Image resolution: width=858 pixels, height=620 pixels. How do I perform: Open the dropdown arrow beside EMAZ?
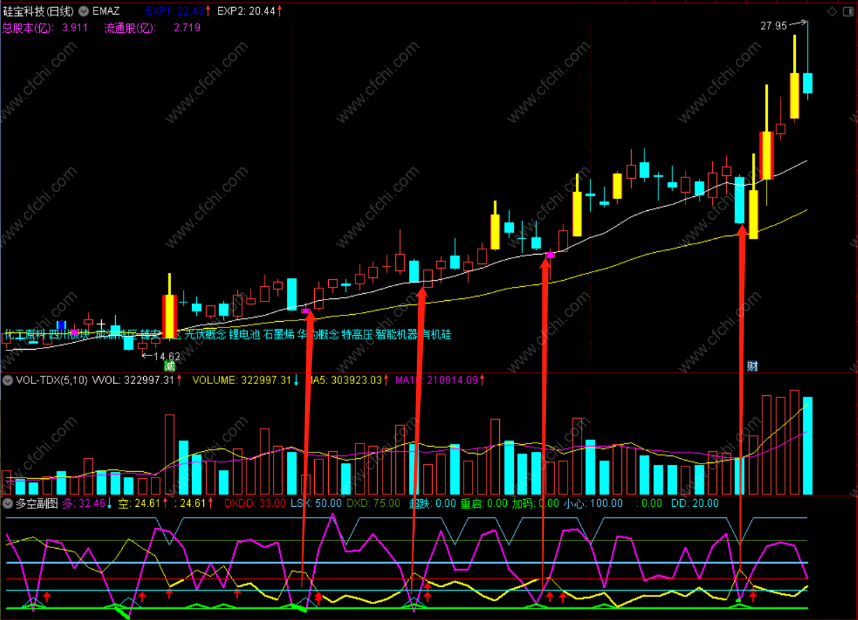tap(84, 10)
